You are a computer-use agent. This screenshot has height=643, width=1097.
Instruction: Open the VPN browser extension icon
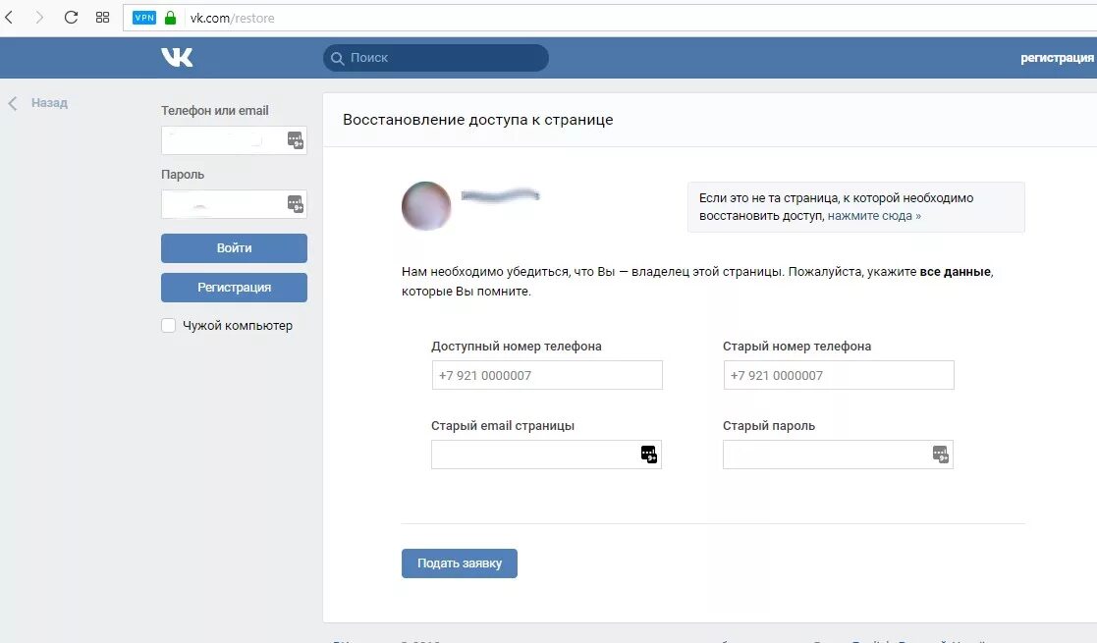[143, 17]
